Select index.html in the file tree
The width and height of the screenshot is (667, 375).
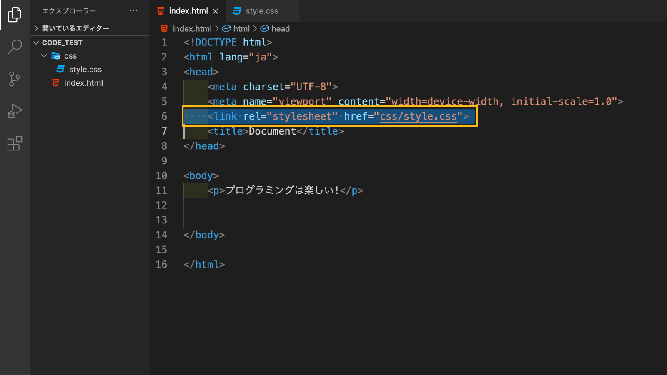pos(83,83)
